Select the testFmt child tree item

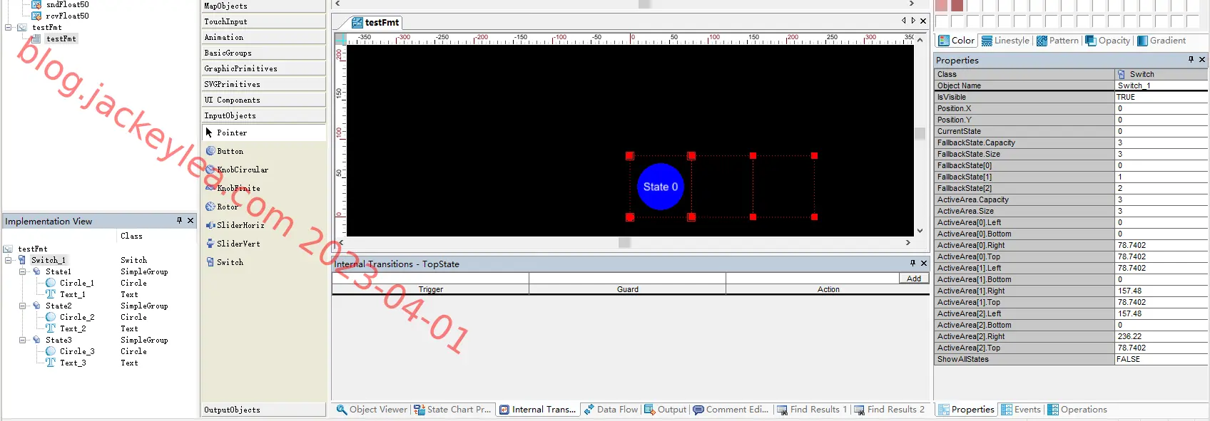(x=61, y=38)
